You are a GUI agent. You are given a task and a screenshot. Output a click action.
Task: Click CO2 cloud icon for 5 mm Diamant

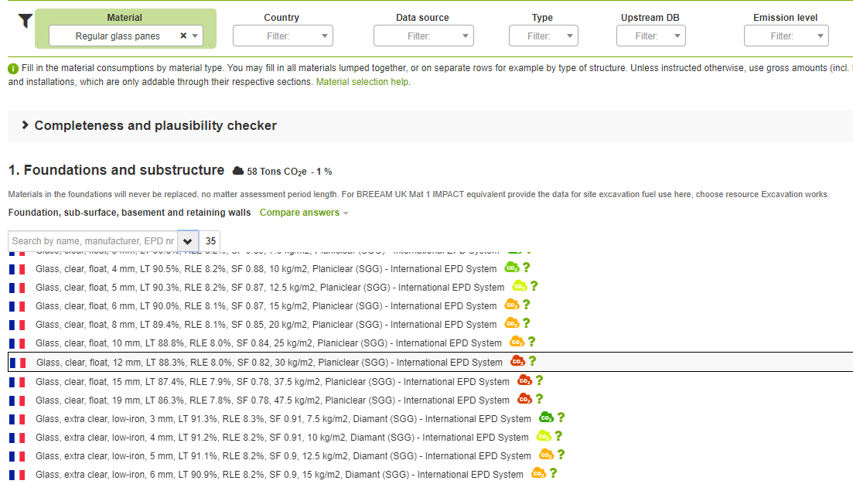pos(546,454)
